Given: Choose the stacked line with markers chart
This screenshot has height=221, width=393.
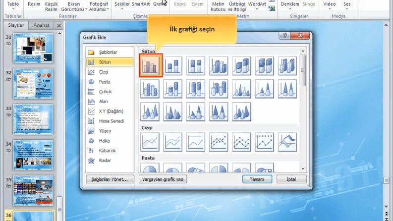Looking at the screenshot, I should (x=241, y=142).
